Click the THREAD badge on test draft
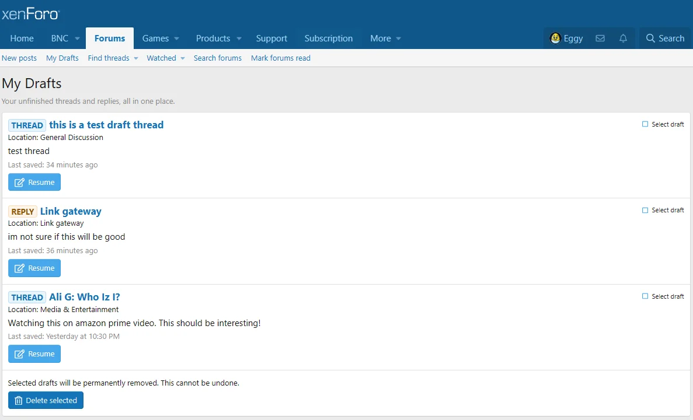The image size is (693, 420). pyautogui.click(x=27, y=125)
